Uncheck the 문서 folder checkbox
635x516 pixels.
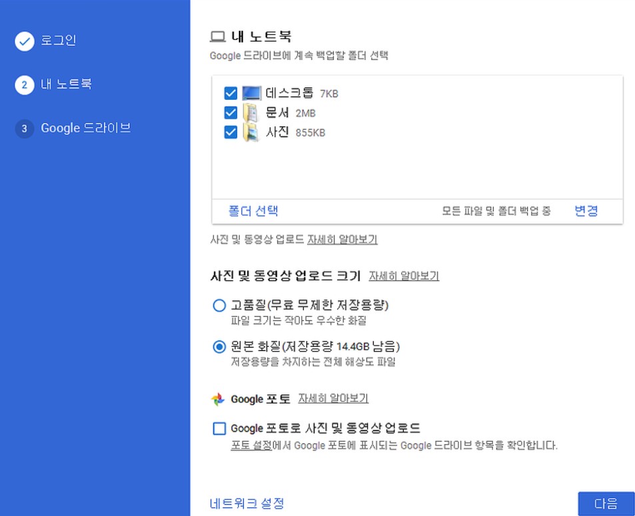[231, 113]
